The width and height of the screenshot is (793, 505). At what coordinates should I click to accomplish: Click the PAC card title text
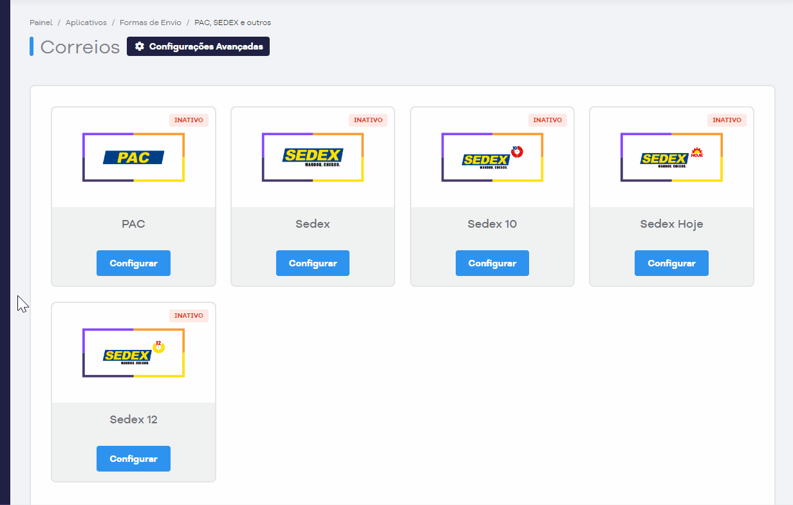133,224
